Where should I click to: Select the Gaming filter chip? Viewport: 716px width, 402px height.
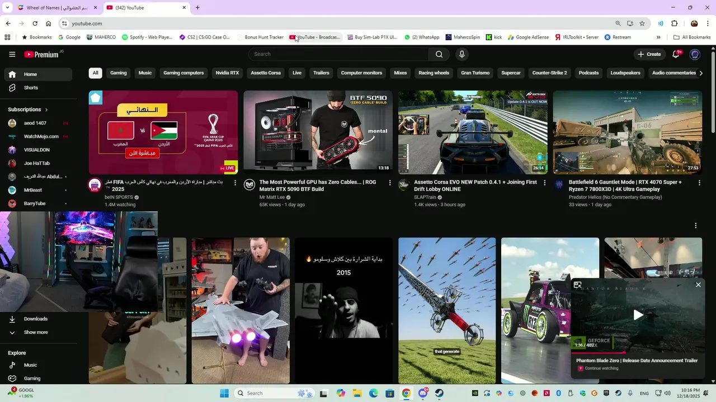pos(118,73)
